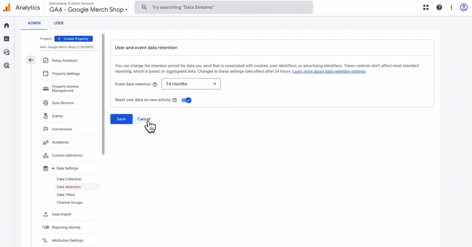Show help for Reset user data

[175, 100]
